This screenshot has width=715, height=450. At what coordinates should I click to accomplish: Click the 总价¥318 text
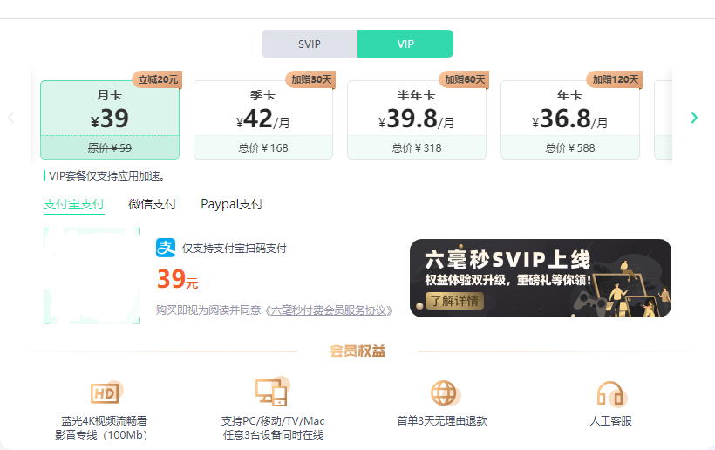point(417,147)
